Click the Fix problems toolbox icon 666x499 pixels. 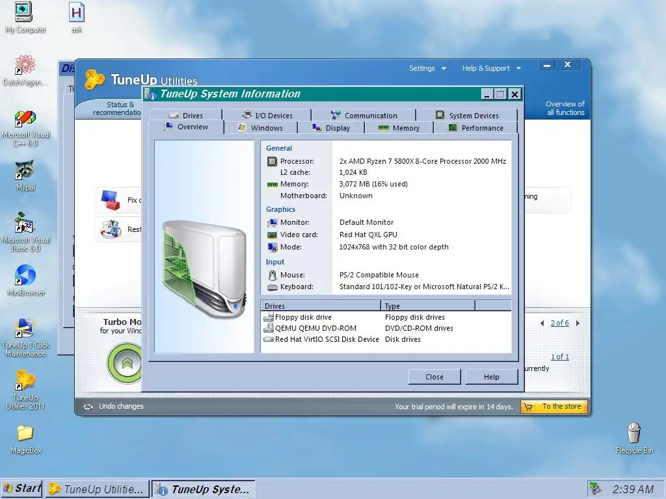pyautogui.click(x=111, y=200)
